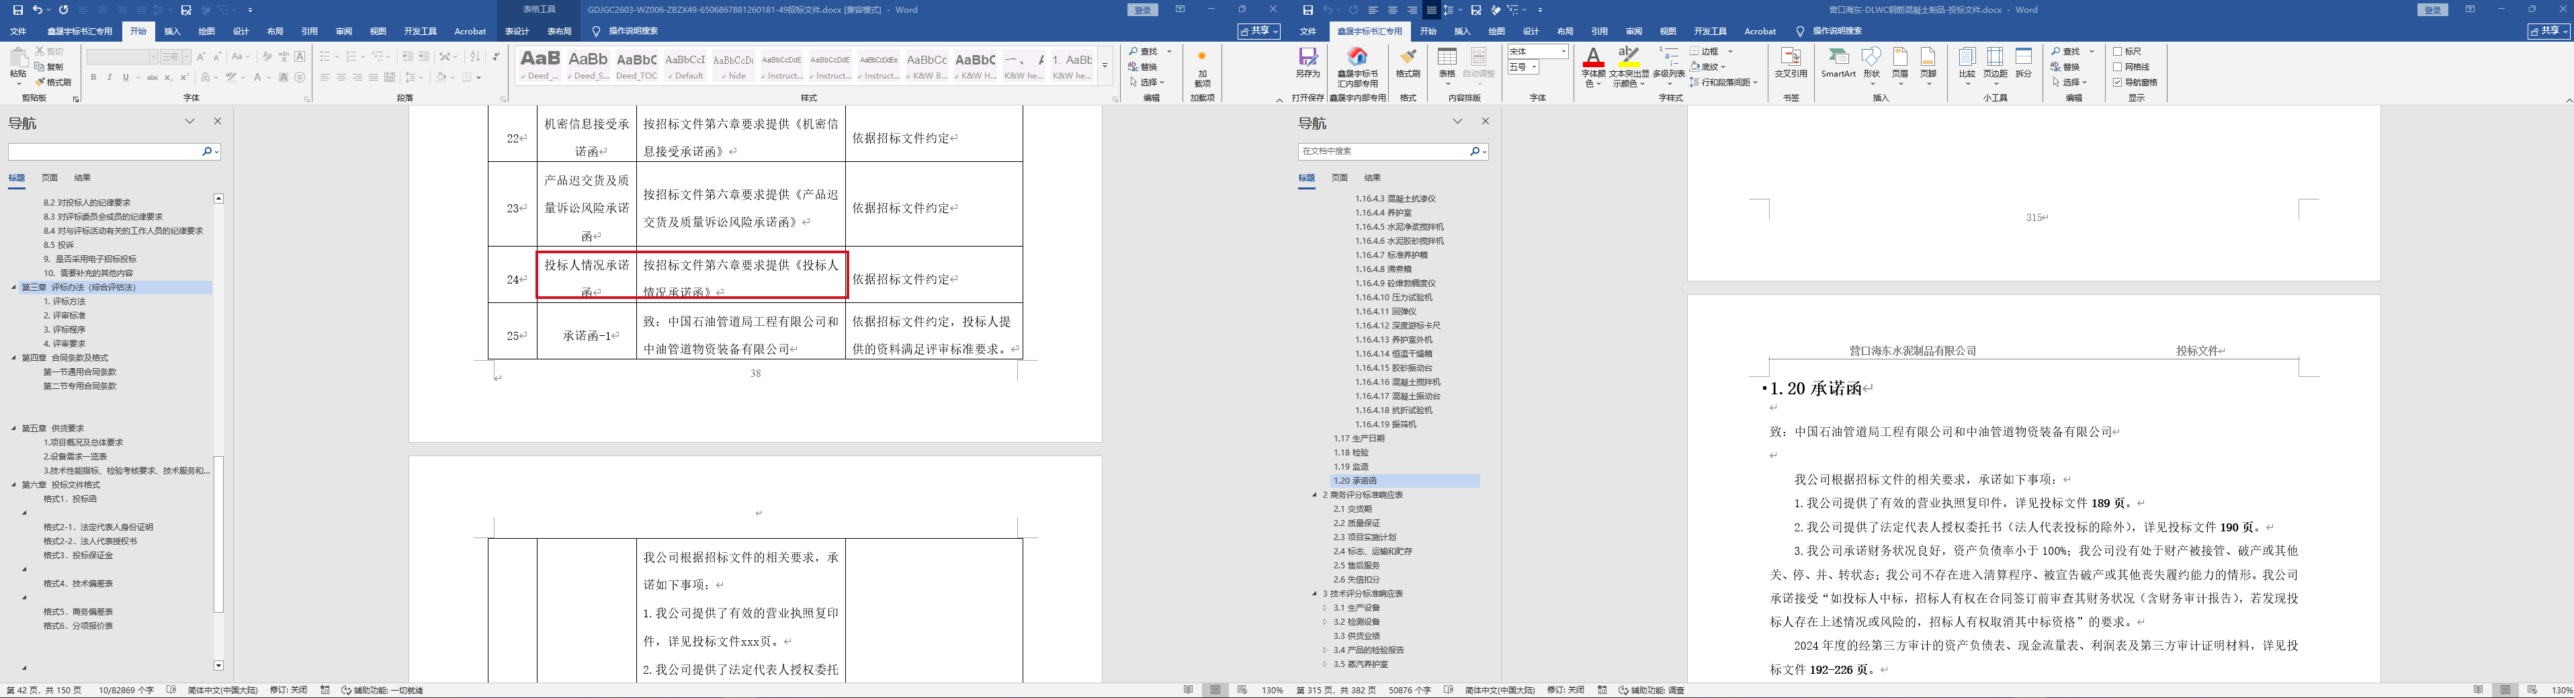Switch to Web Layout view in left window status bar
The height and width of the screenshot is (698, 2574).
point(1242,690)
